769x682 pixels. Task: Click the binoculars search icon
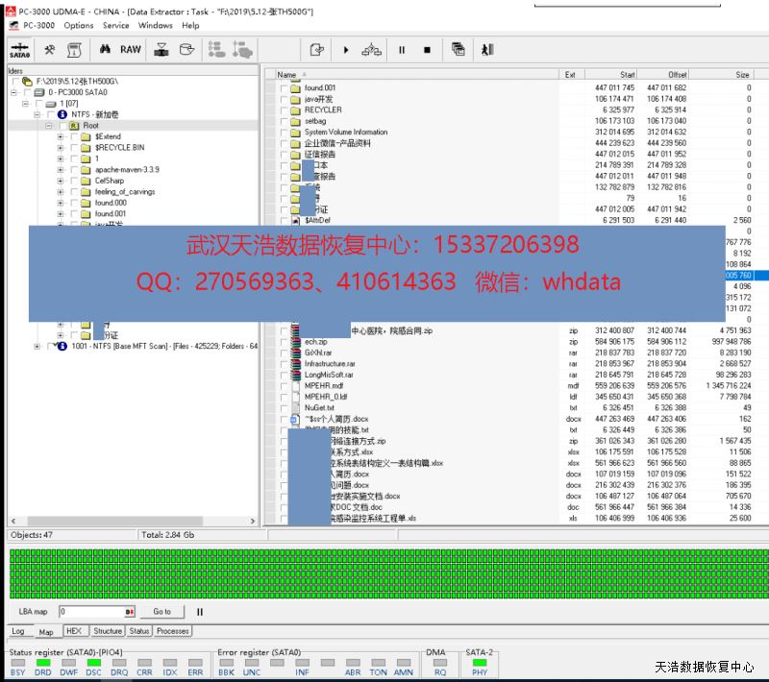[105, 50]
